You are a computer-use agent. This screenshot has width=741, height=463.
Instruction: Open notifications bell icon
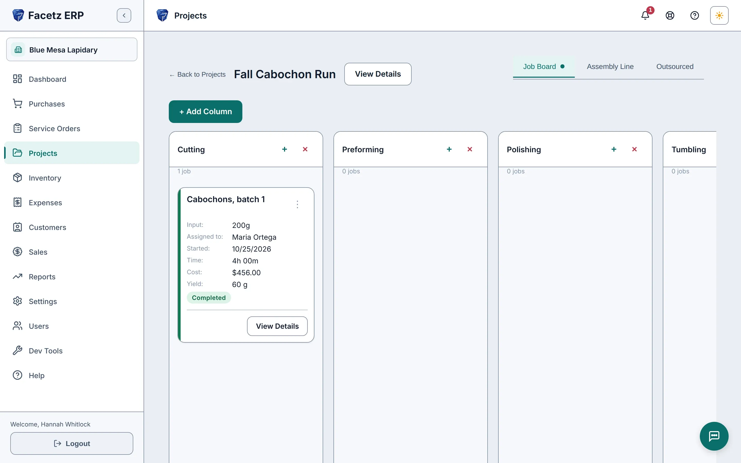tap(645, 15)
